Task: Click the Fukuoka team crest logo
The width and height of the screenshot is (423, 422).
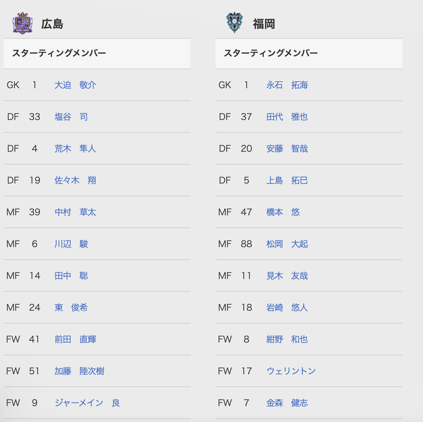Action: tap(234, 22)
